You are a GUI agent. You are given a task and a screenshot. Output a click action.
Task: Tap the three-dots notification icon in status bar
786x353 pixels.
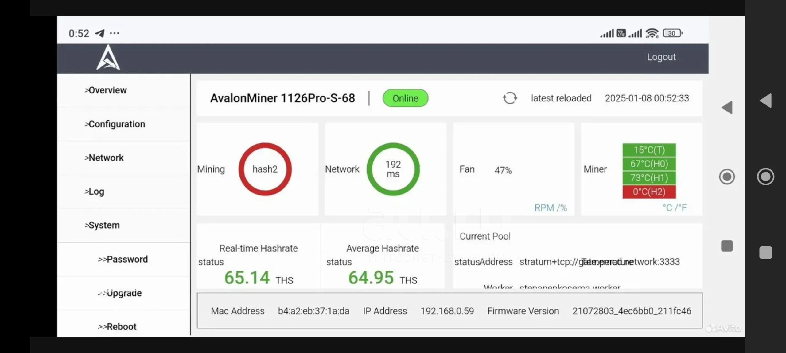pos(115,33)
